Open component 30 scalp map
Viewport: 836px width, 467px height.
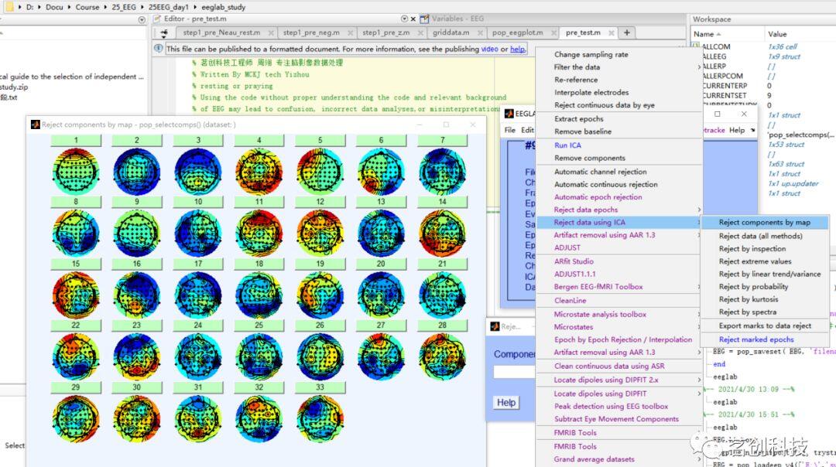click(x=136, y=419)
